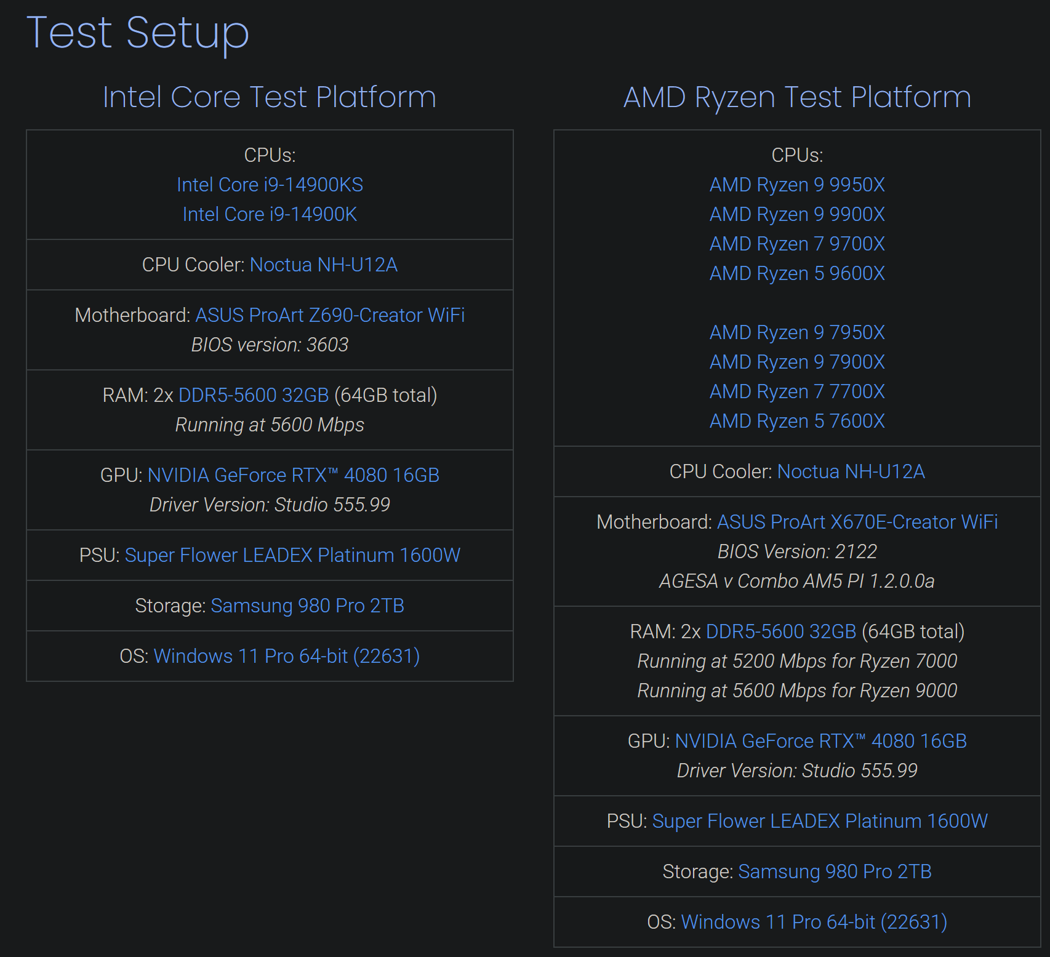Image resolution: width=1050 pixels, height=957 pixels.
Task: Open Samsung 980 Pro 2TB link in AMD table
Action: tap(835, 871)
